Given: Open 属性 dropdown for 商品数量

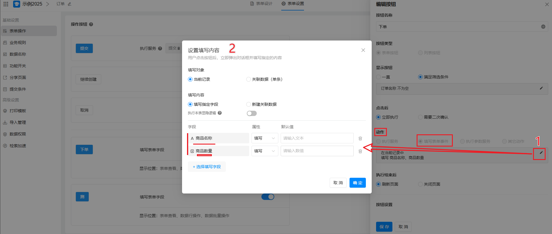Looking at the screenshot, I should pyautogui.click(x=265, y=151).
